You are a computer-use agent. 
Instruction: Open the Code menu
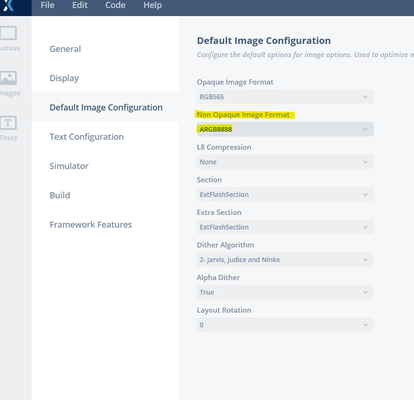[115, 5]
